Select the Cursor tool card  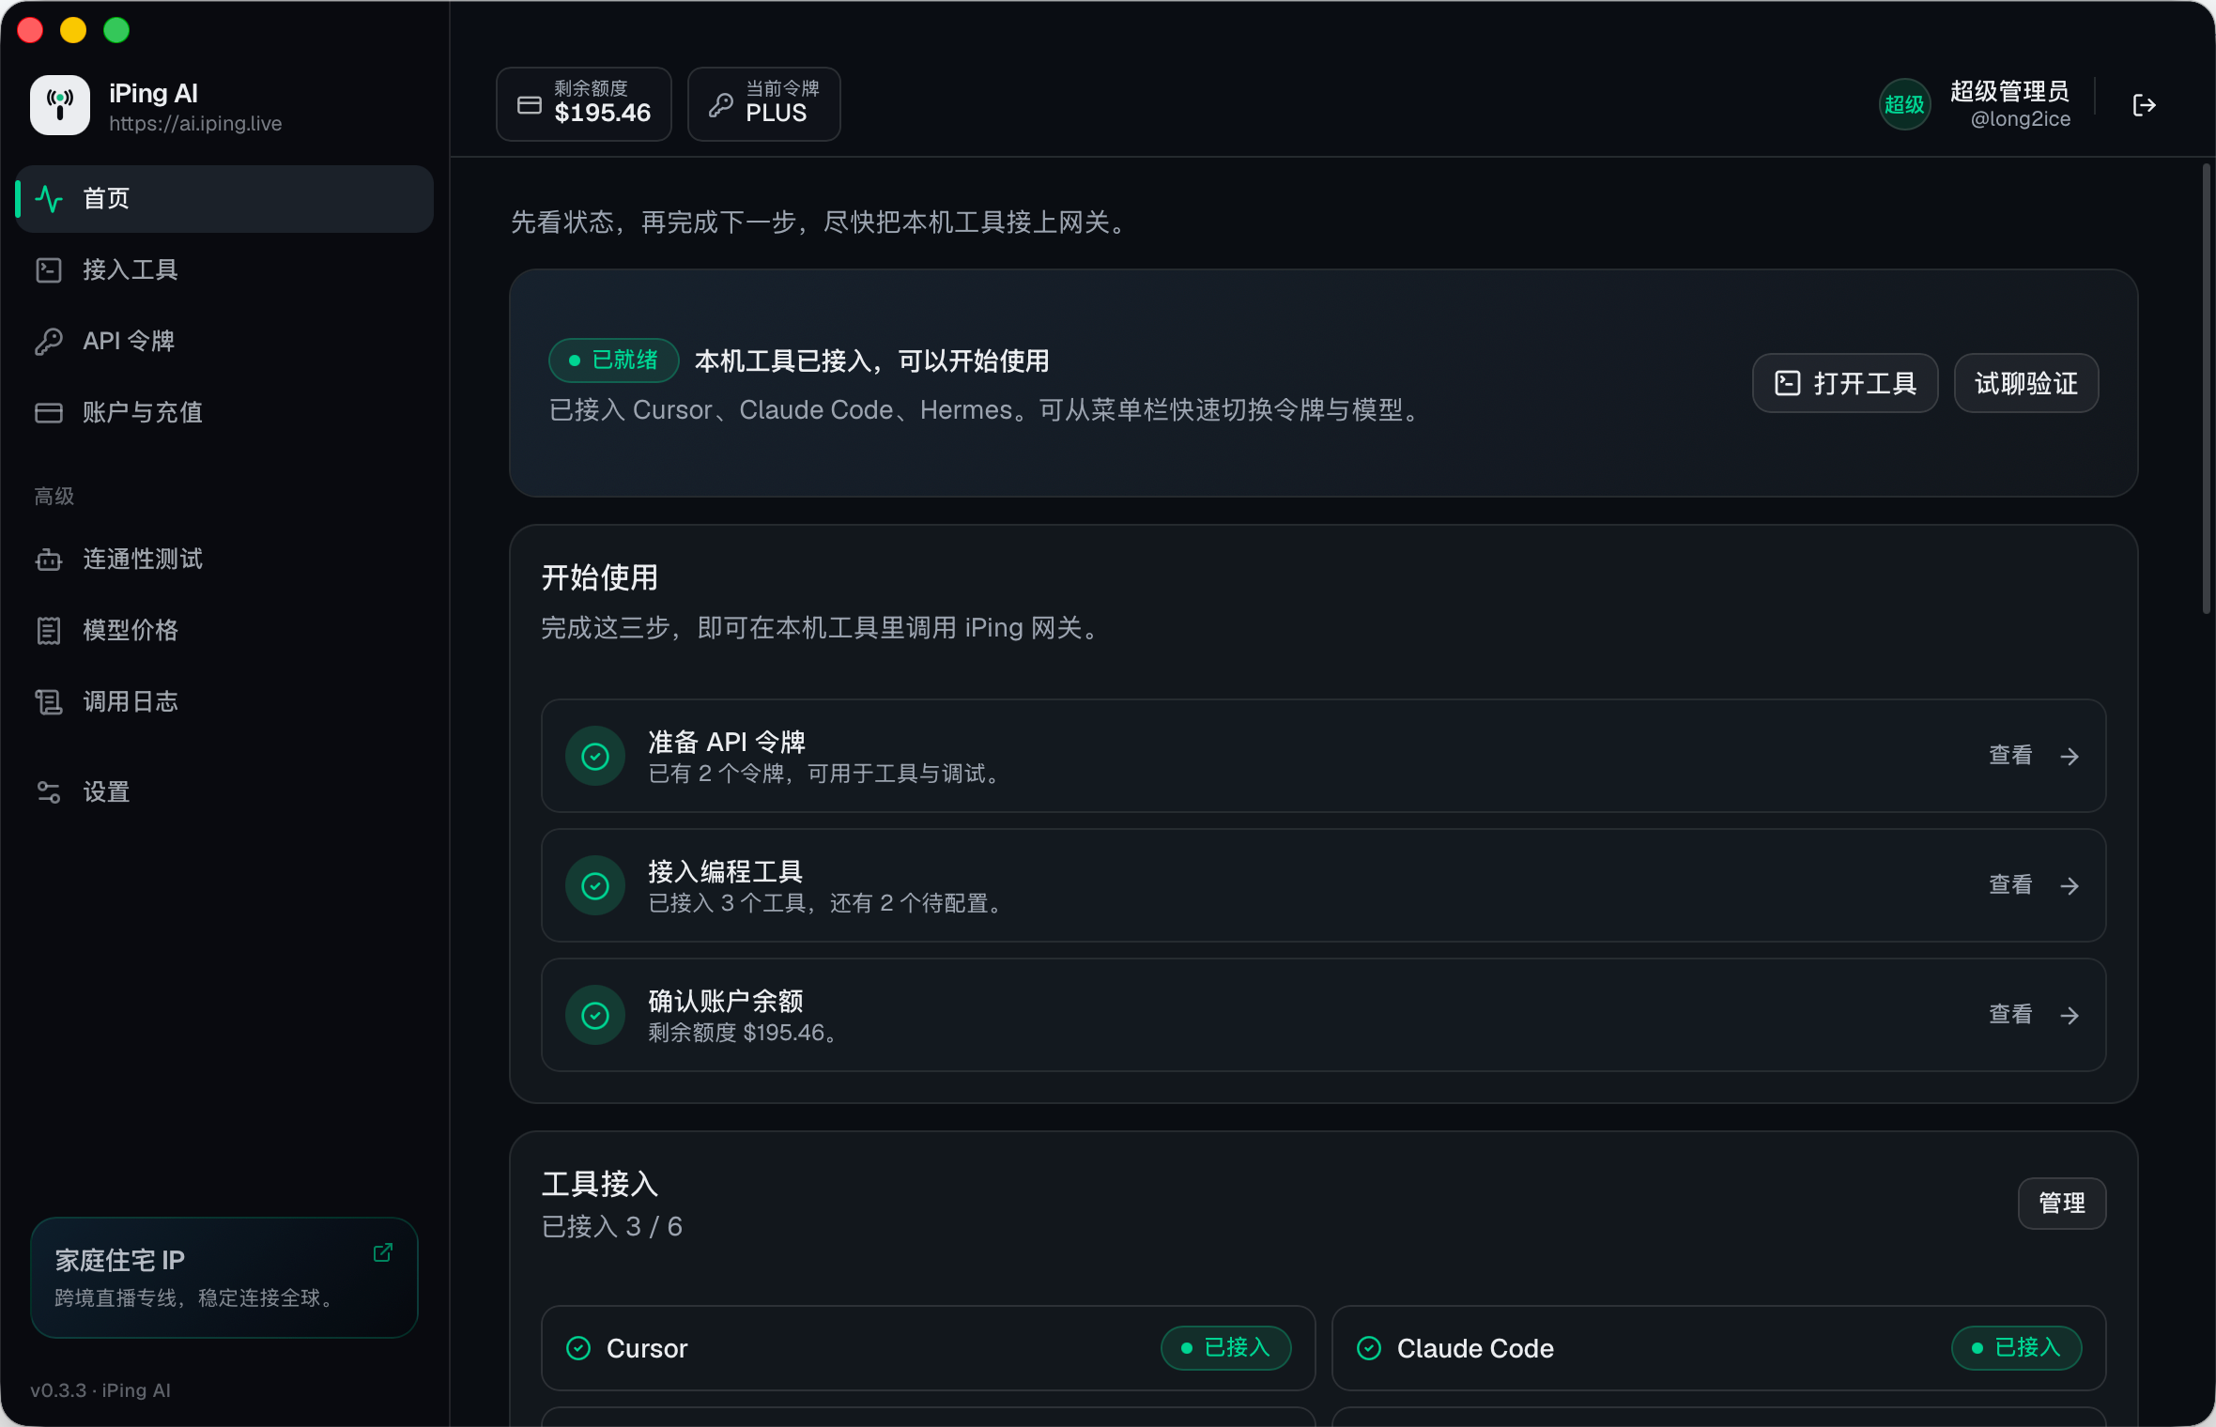(929, 1348)
